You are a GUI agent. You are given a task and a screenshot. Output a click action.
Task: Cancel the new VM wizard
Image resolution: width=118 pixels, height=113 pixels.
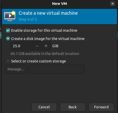pyautogui.click(x=44, y=107)
